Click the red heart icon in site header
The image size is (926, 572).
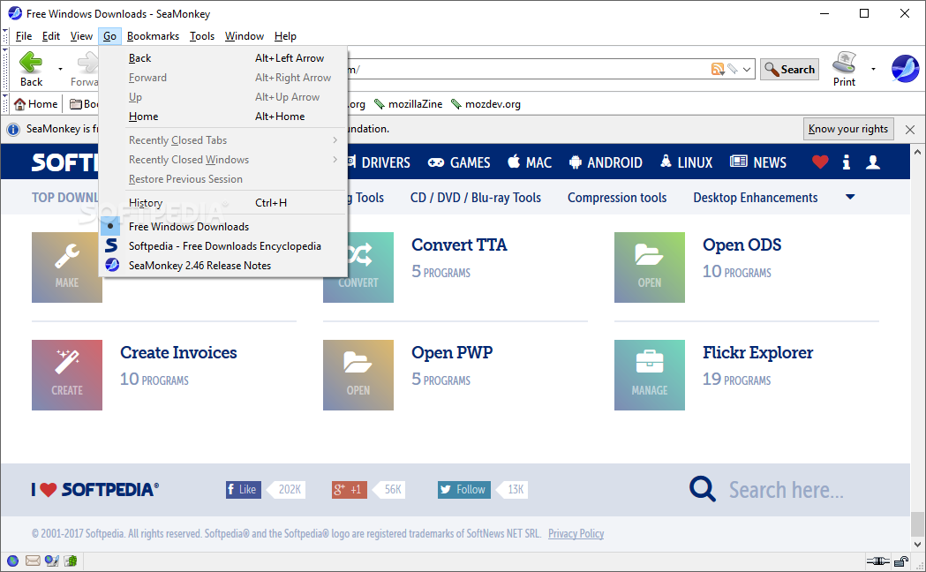820,162
